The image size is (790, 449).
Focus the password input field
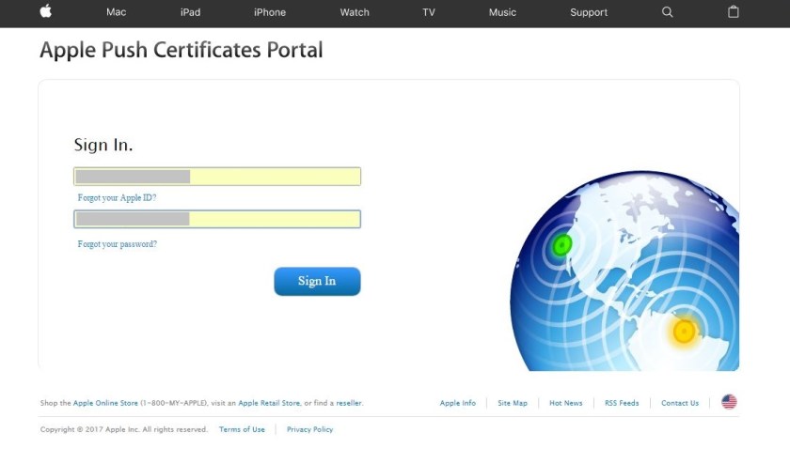217,219
